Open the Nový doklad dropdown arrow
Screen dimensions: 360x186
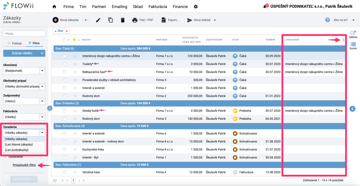(x=215, y=20)
